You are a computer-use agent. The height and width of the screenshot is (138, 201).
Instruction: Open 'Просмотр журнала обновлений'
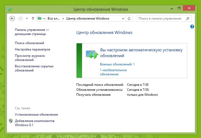30,58
